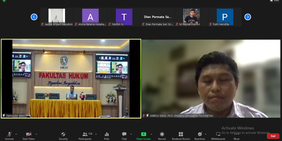Select Dian Permata Sari participant tile

(158, 17)
